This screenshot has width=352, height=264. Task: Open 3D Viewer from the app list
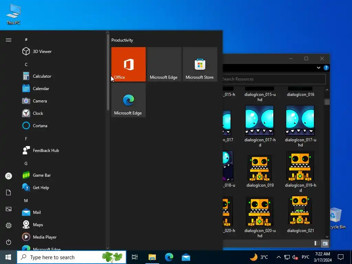coord(37,52)
